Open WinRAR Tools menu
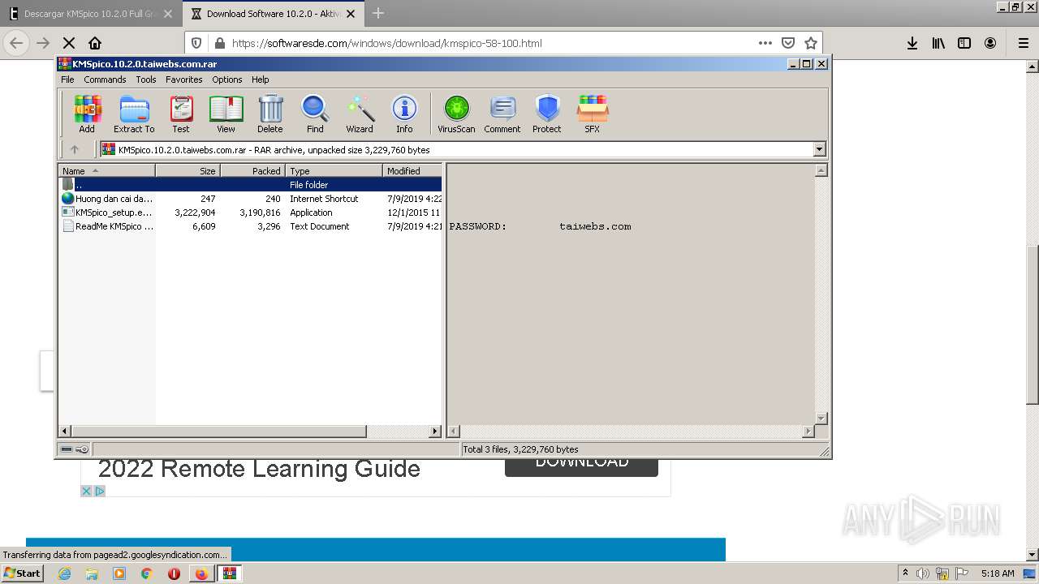This screenshot has height=584, width=1039. [146, 79]
